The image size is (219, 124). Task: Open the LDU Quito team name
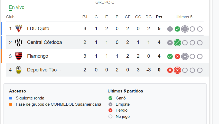[38, 29]
